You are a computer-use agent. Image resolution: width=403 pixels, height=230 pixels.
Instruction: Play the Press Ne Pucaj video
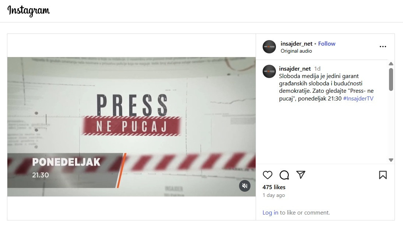132,127
